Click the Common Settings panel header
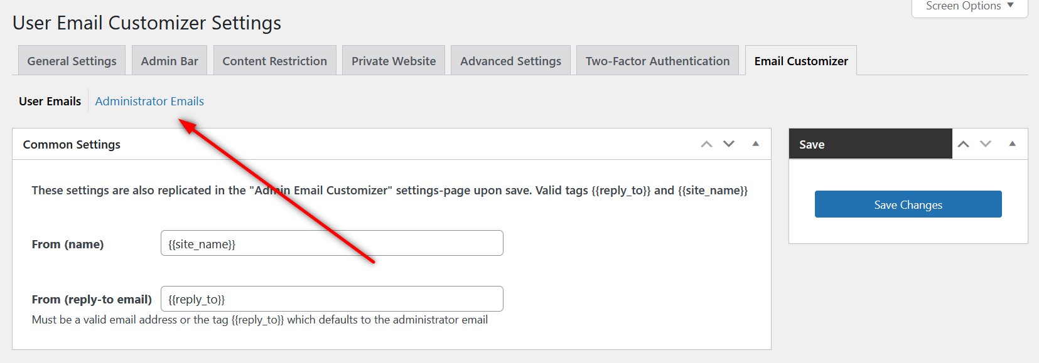The width and height of the screenshot is (1039, 363). [314, 144]
